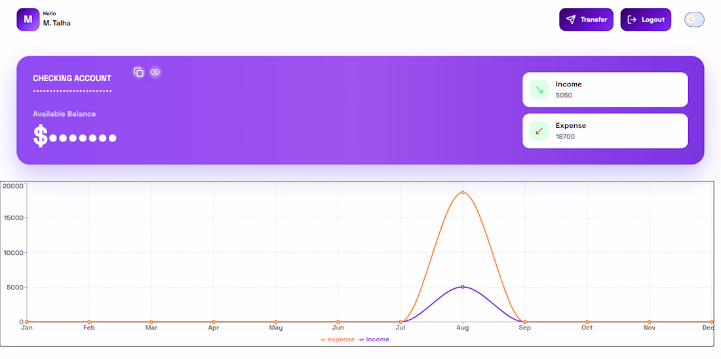The image size is (721, 359).
Task: Click the expense peak point in Aug
Action: 463,192
